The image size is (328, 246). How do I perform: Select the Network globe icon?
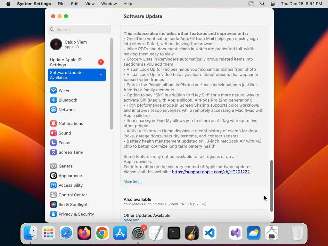[53, 110]
